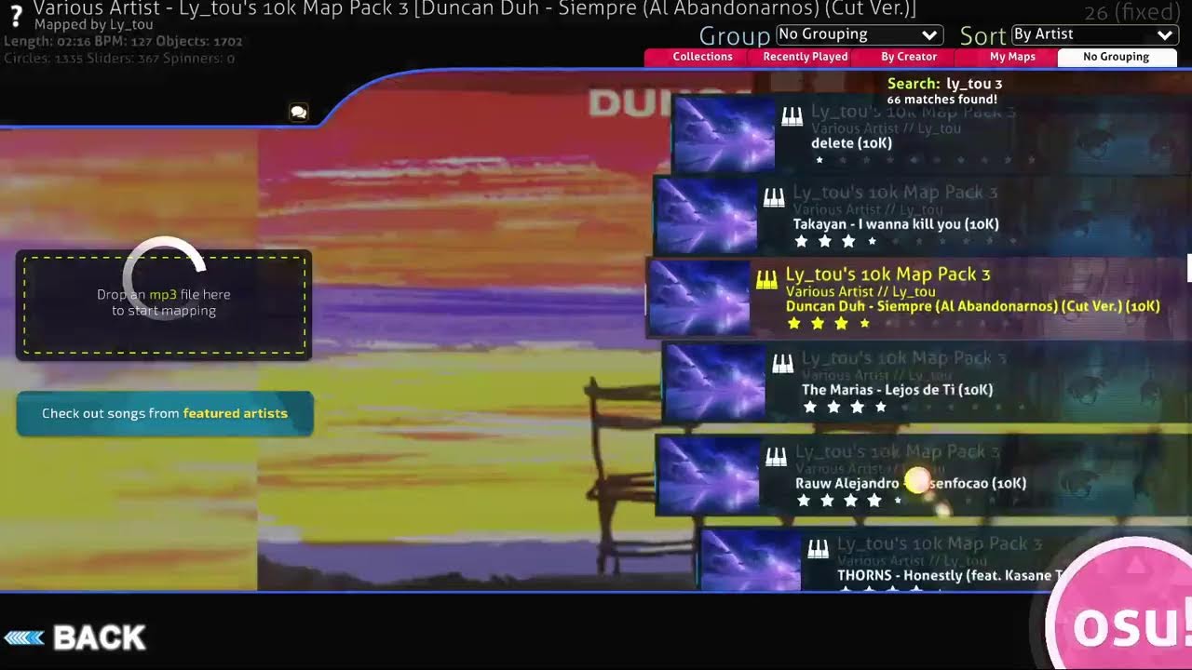This screenshot has height=670, width=1192.
Task: Select Rauw Alejandro - Desenfocao (10K) beatmap
Action: click(923, 475)
